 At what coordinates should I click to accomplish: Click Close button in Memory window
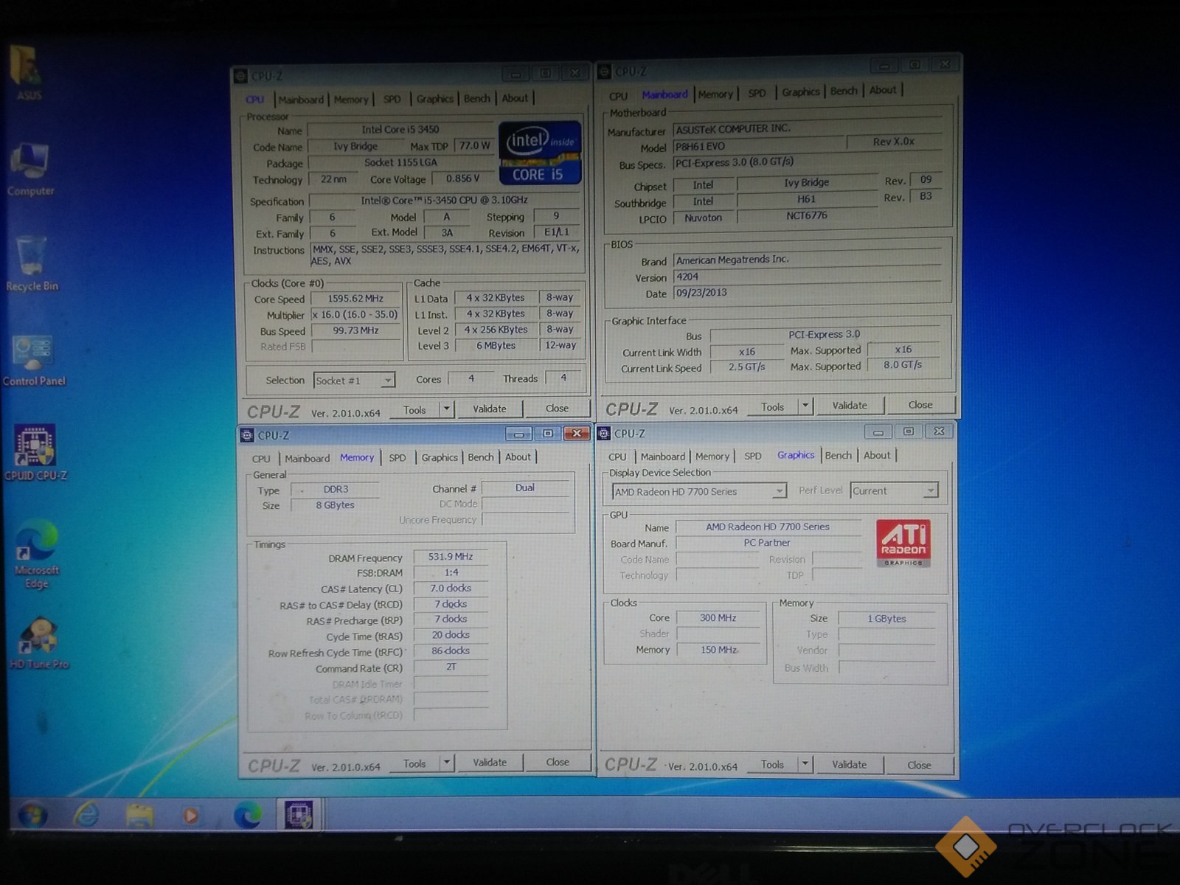click(558, 762)
